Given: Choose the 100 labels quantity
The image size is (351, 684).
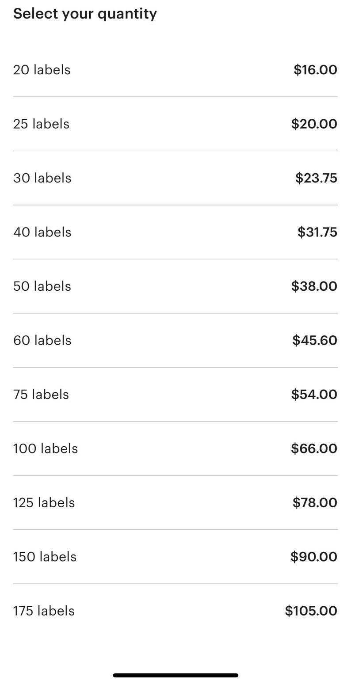Looking at the screenshot, I should tap(175, 448).
